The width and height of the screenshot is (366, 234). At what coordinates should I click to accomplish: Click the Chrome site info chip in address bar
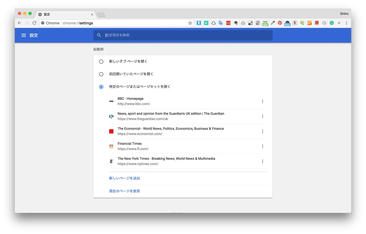pyautogui.click(x=50, y=23)
